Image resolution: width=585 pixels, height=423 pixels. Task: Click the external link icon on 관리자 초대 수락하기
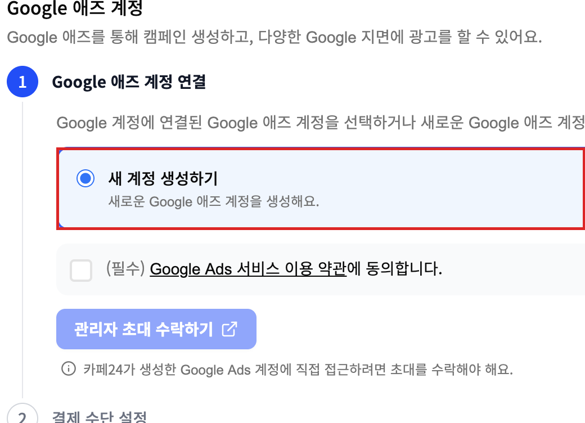(x=229, y=329)
